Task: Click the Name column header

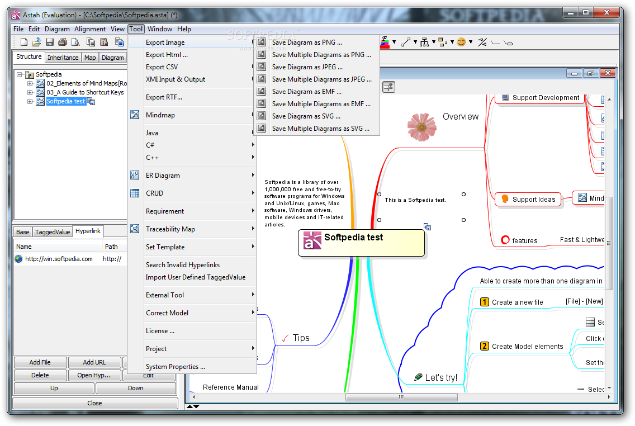Action: tap(58, 247)
